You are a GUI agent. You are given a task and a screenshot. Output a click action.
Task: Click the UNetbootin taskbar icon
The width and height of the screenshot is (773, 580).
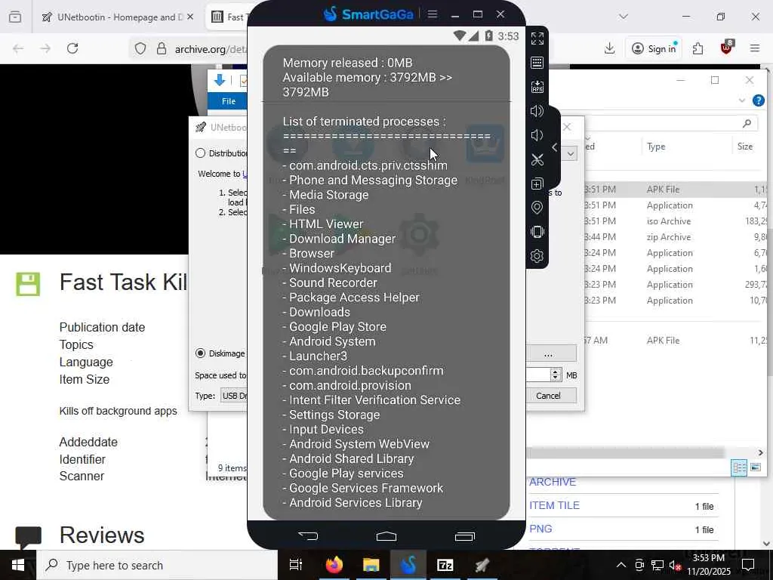[482, 565]
